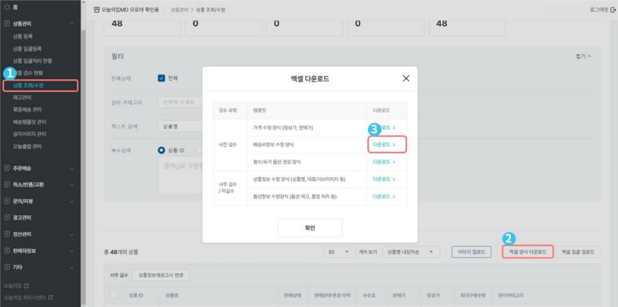Click the 엑셀 일괄 업로드 button
The width and height of the screenshot is (618, 307).
(578, 252)
